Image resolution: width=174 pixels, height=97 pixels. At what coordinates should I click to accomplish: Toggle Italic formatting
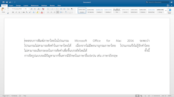(16, 12)
